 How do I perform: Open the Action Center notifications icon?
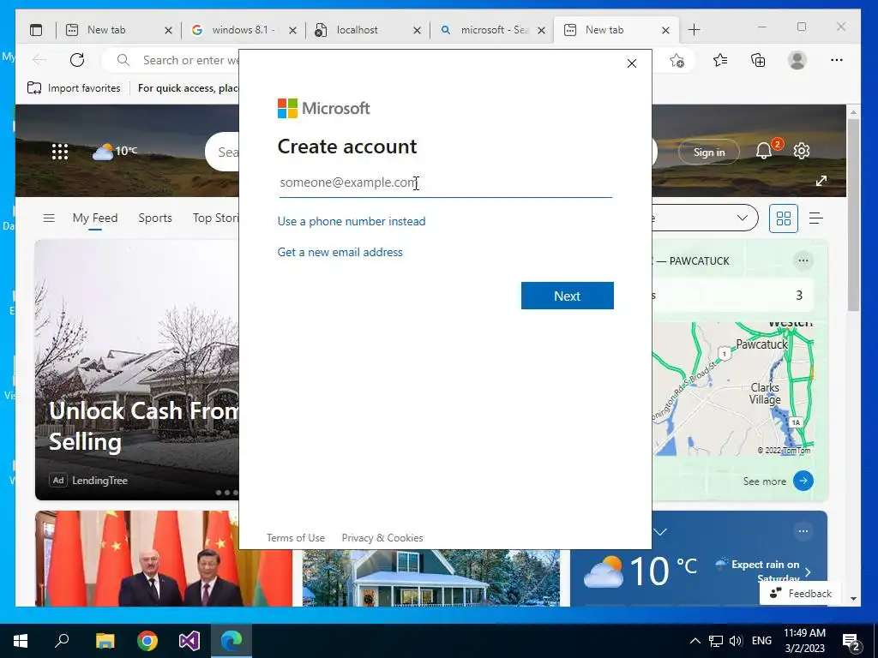[x=851, y=641]
